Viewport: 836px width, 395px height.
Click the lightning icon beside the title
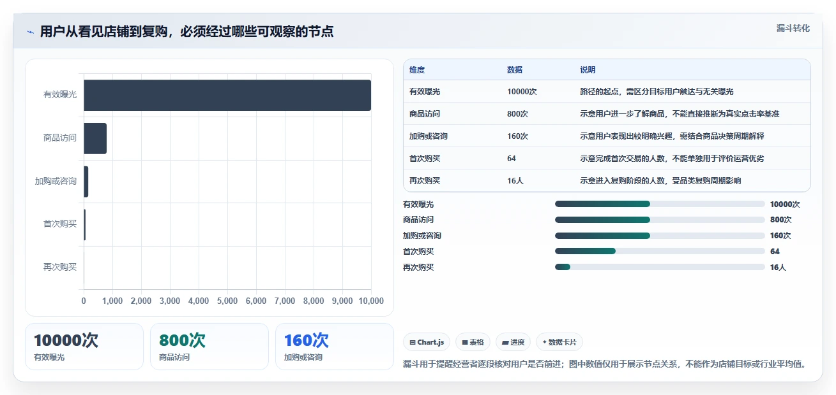pyautogui.click(x=30, y=32)
